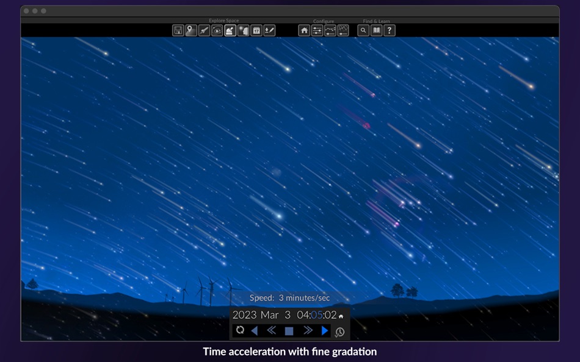Stop the time flow
The image size is (580, 362).
[289, 330]
